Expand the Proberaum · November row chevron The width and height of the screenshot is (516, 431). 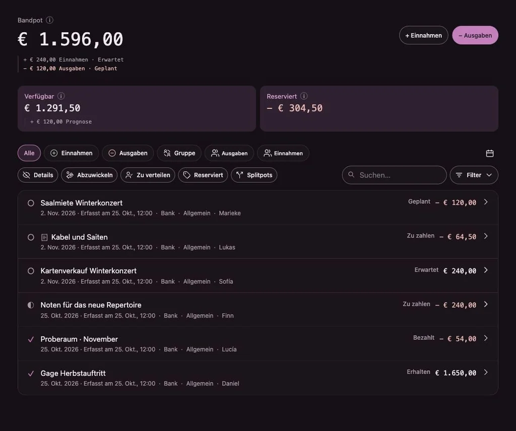click(486, 338)
